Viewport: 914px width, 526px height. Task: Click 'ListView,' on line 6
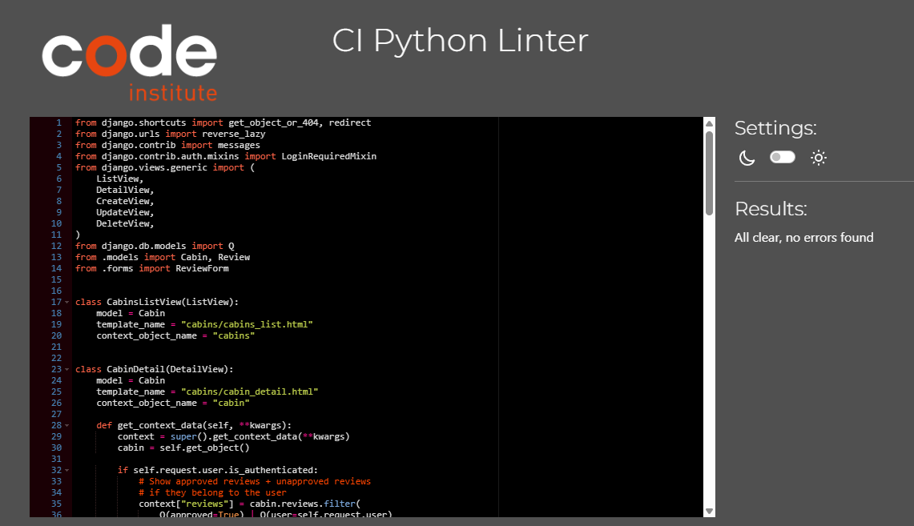coord(119,179)
